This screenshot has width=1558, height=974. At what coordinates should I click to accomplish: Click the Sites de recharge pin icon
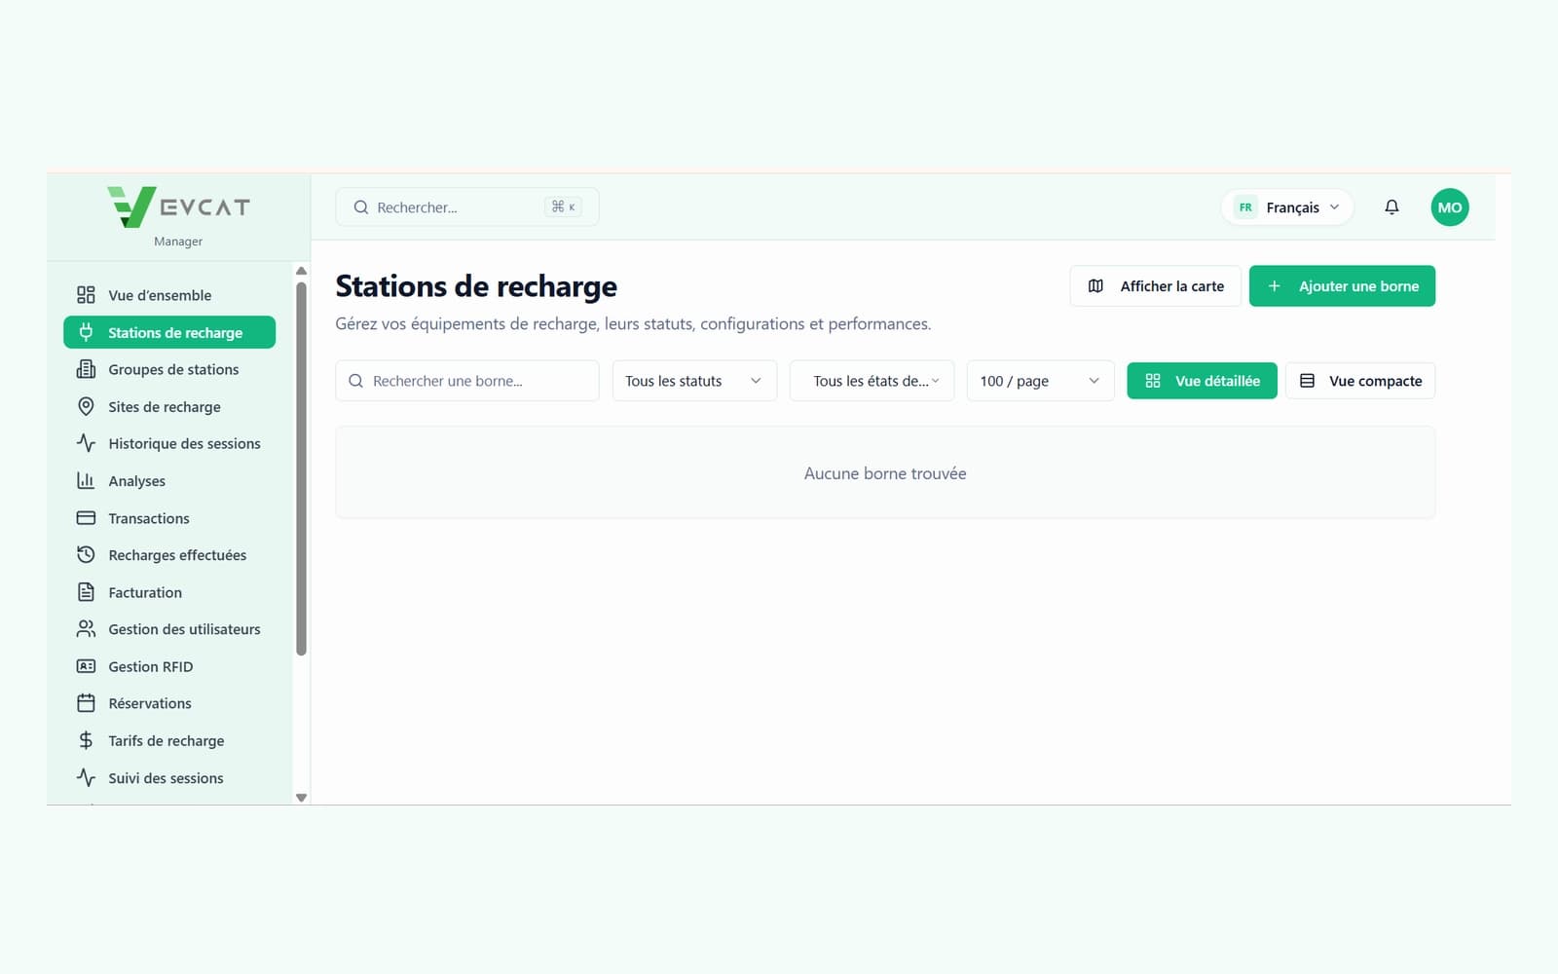(86, 406)
